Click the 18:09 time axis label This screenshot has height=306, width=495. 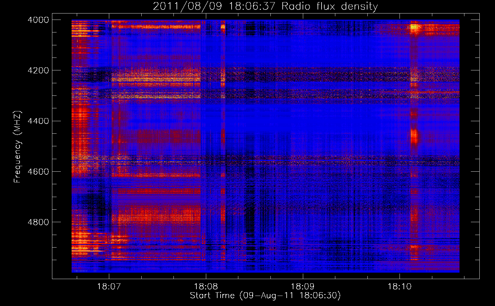tap(303, 287)
